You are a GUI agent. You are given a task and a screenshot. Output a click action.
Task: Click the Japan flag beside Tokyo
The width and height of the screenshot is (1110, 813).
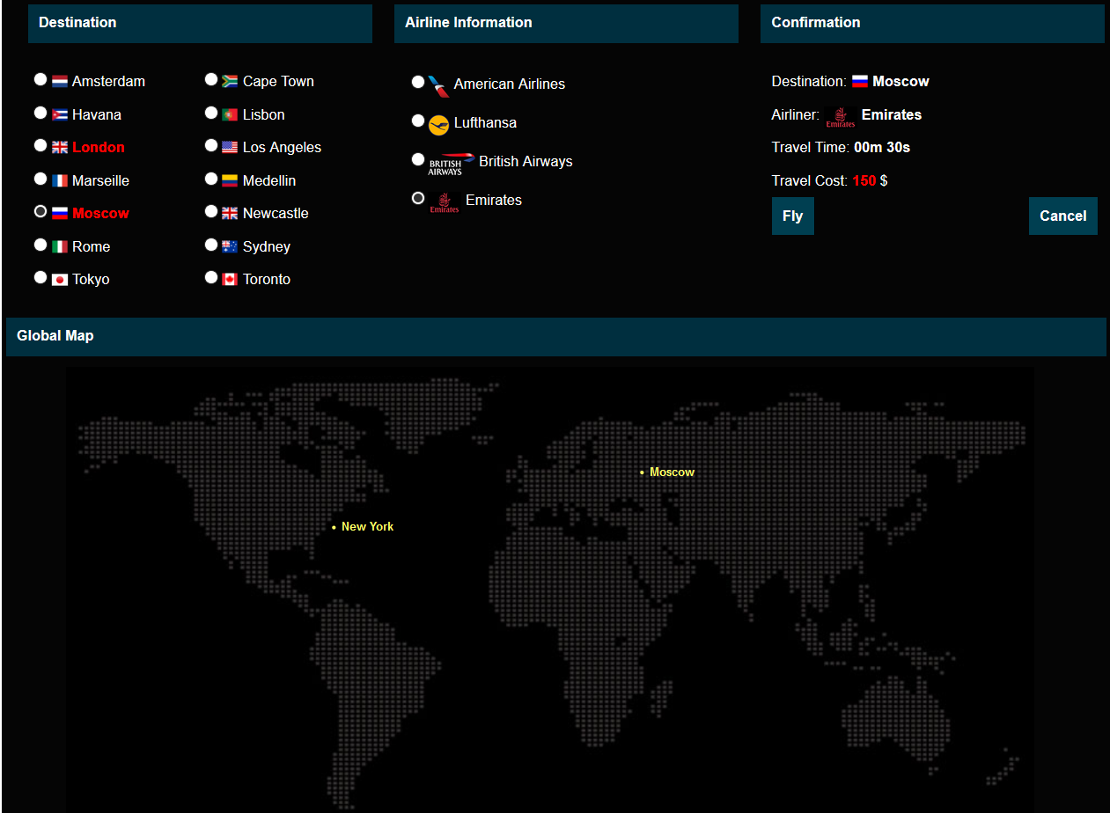tap(60, 280)
